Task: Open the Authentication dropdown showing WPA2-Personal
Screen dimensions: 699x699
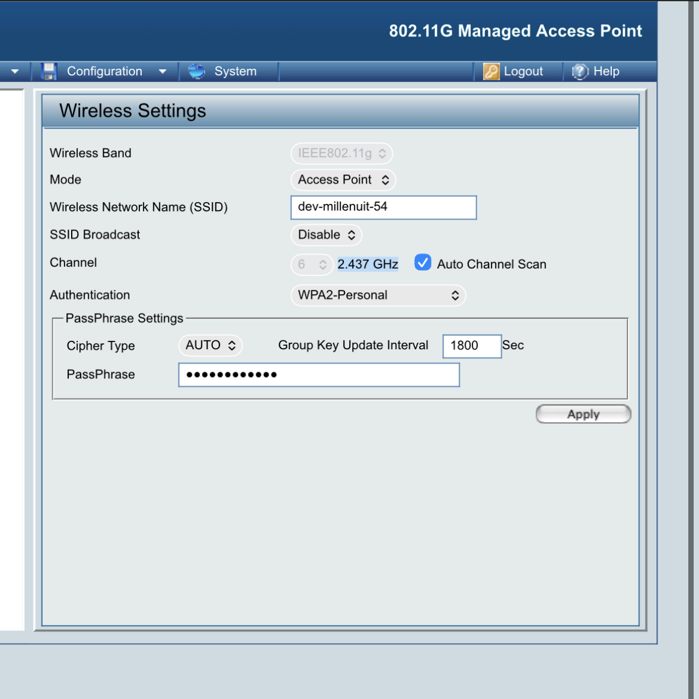Action: (x=378, y=295)
